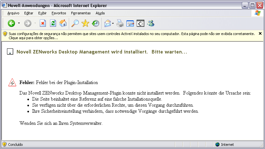Viewport: 265px width, 149px height.
Task: Click the shield icon in information bar
Action: click(x=5, y=34)
